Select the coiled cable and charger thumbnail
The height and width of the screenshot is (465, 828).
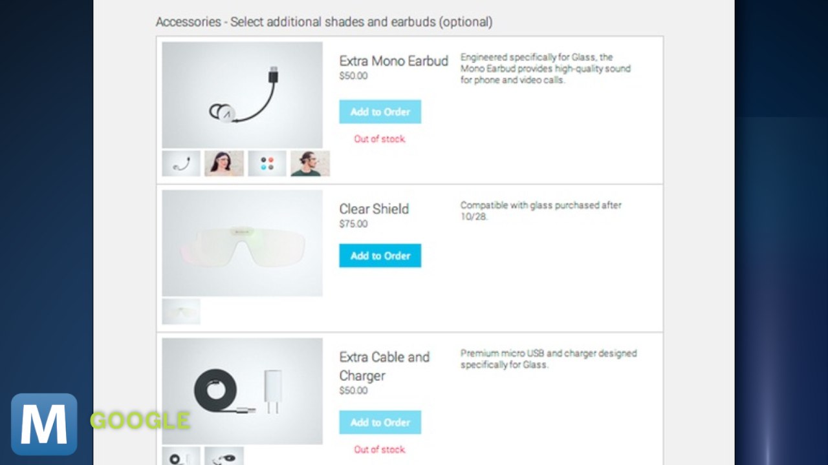181,456
